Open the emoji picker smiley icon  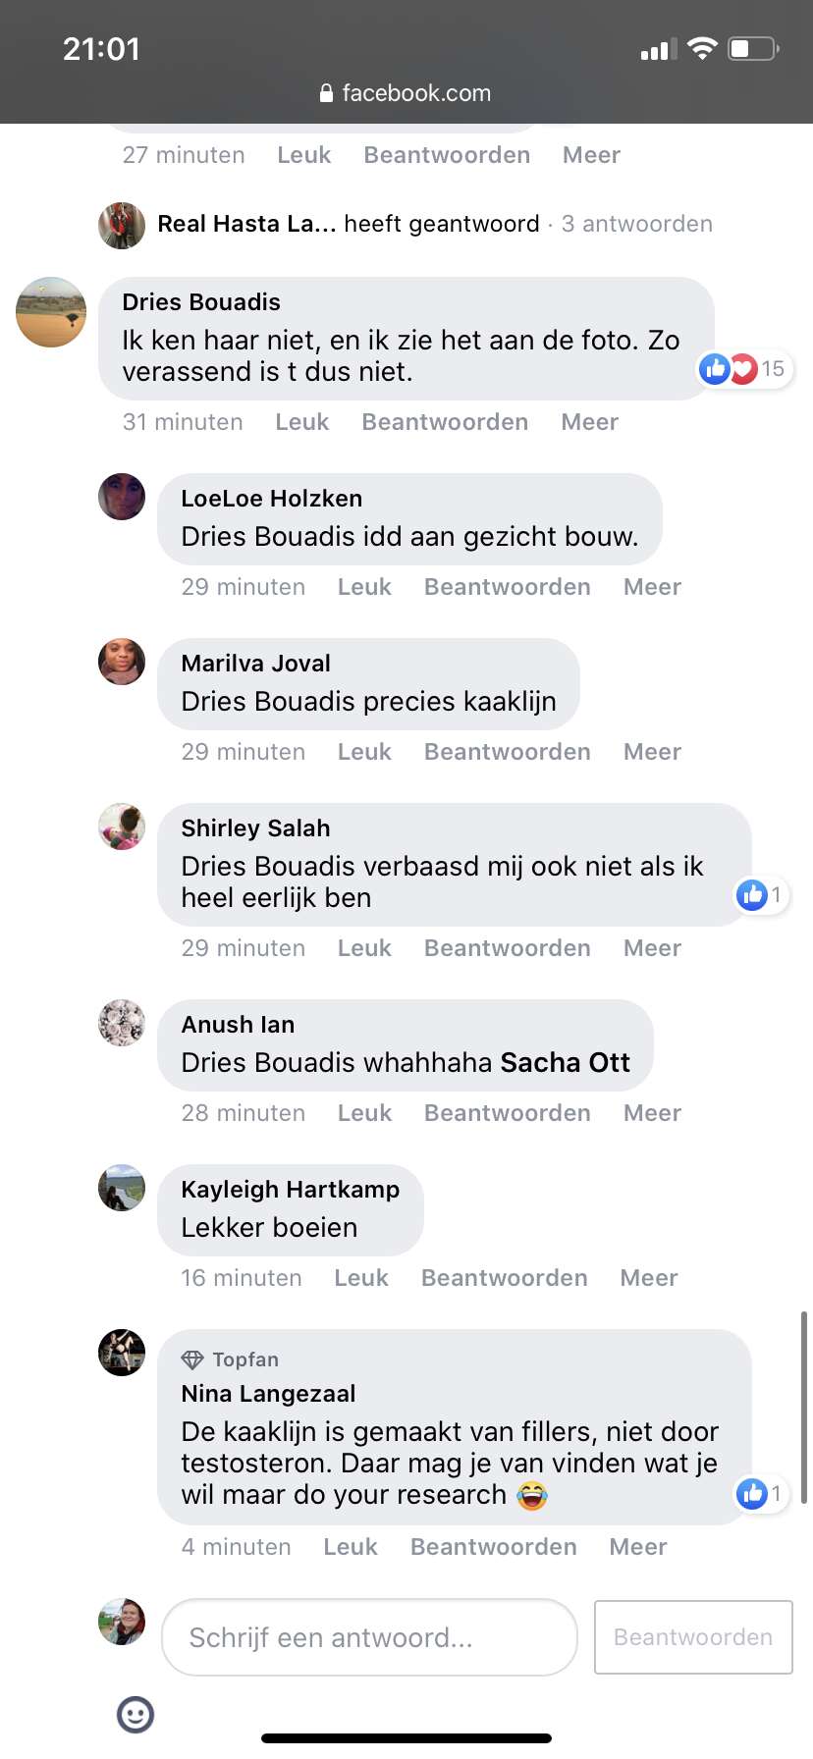135,1714
